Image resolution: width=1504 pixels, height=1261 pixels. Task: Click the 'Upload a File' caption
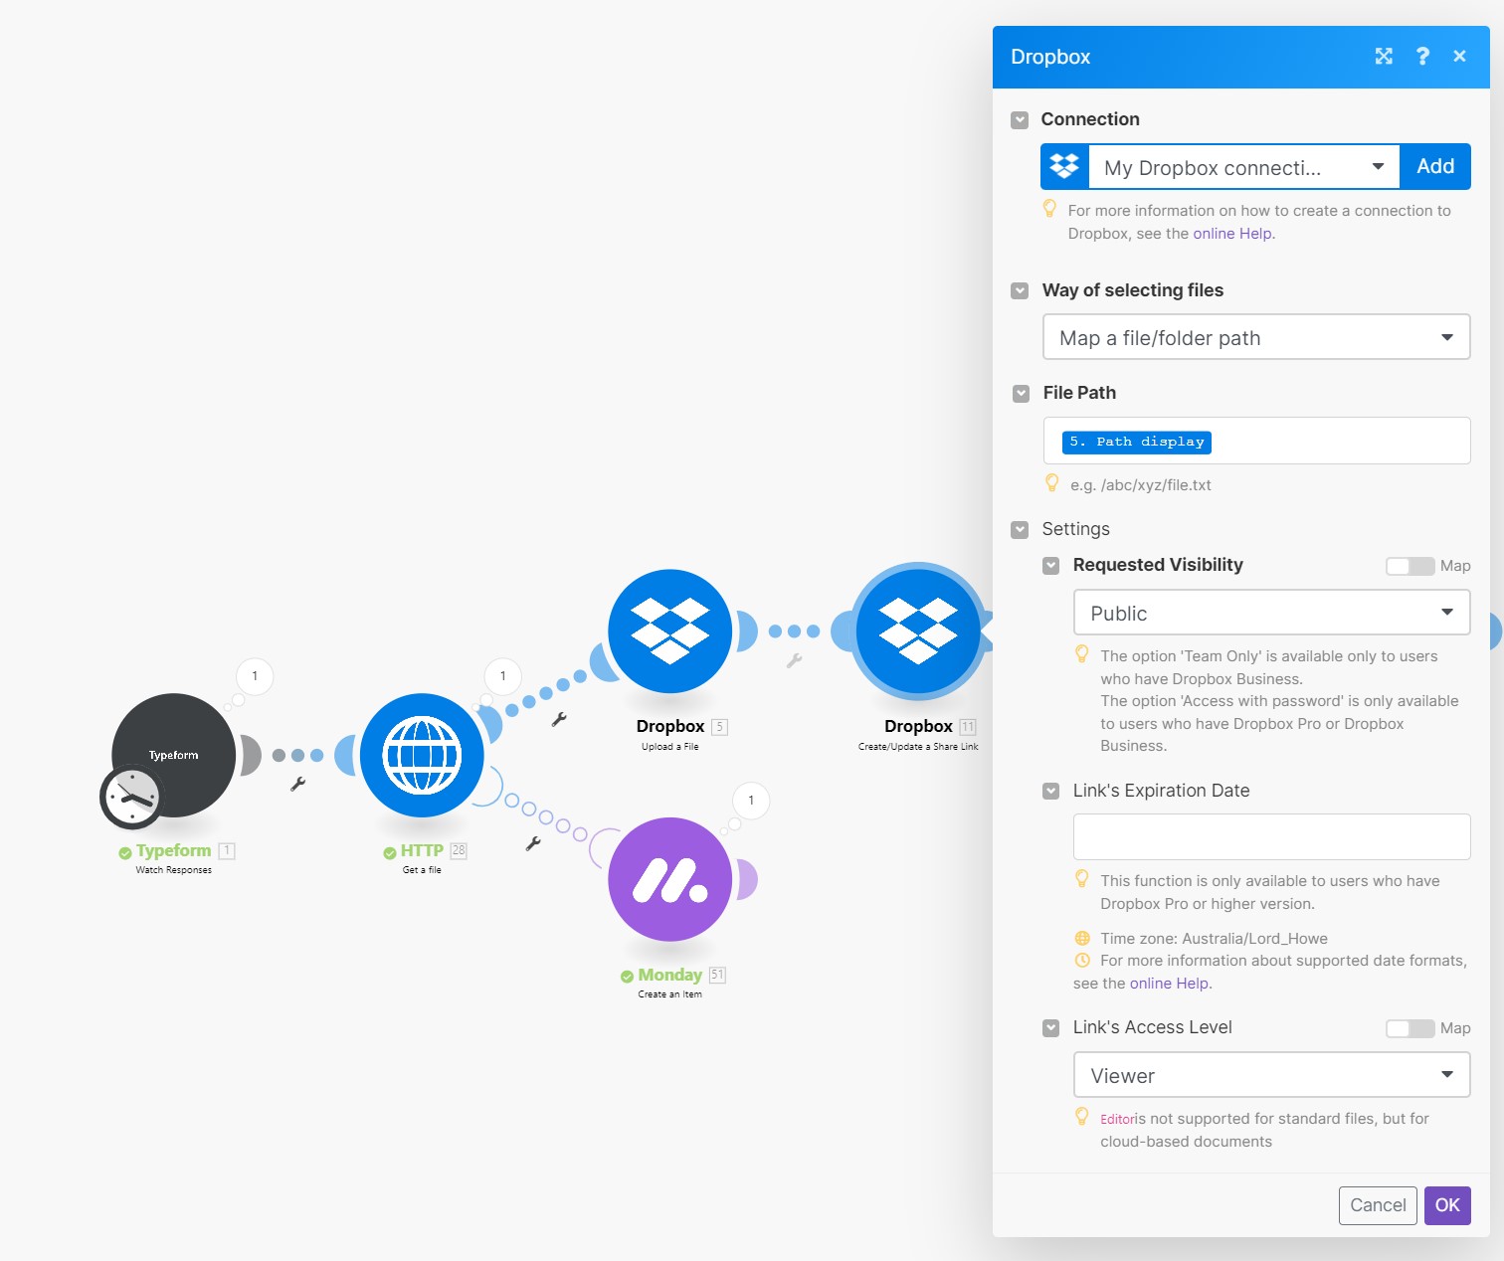[670, 747]
